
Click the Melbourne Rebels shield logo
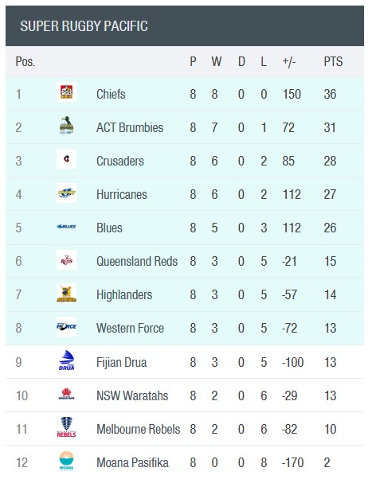click(x=66, y=427)
